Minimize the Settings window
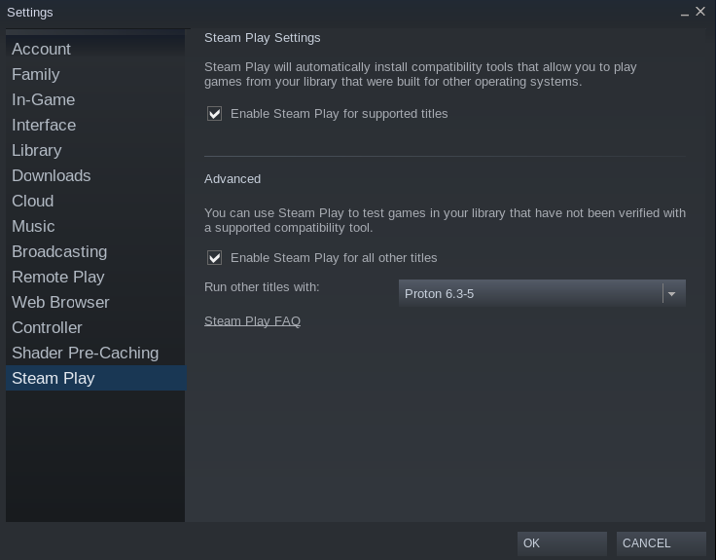 click(x=685, y=13)
